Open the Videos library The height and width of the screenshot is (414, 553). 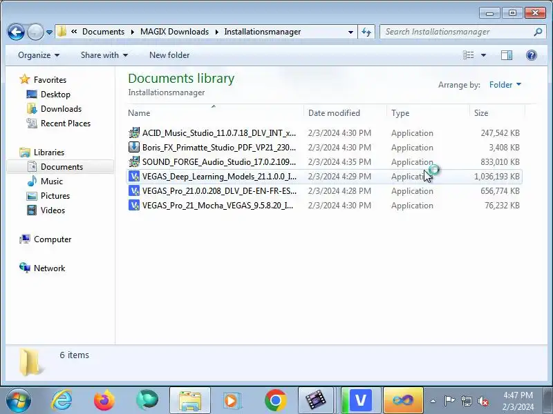pyautogui.click(x=53, y=210)
